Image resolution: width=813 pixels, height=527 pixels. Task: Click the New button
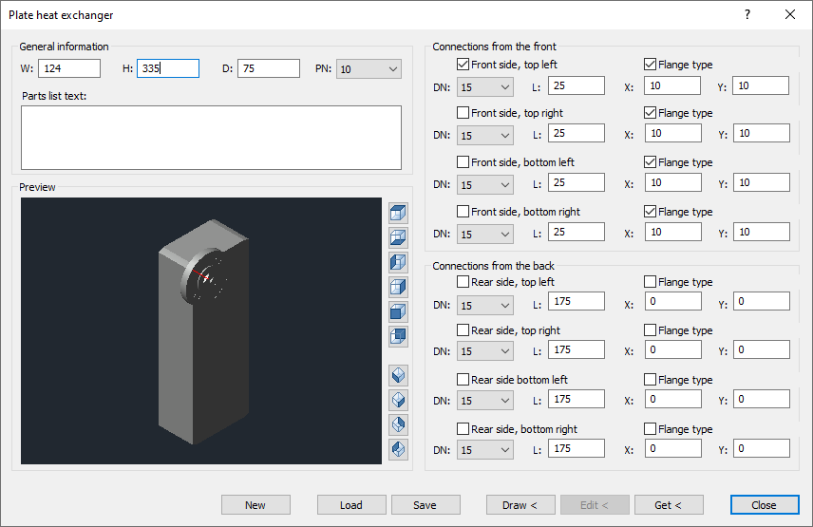coord(255,505)
